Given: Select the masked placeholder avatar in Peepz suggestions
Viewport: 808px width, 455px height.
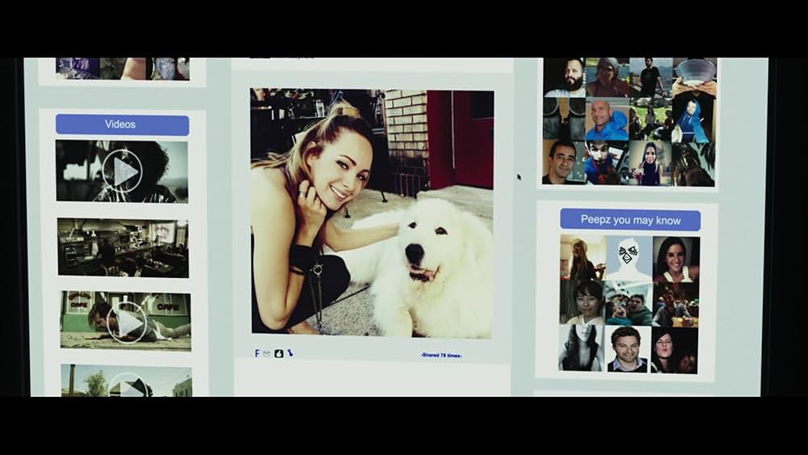Looking at the screenshot, I should tap(629, 258).
